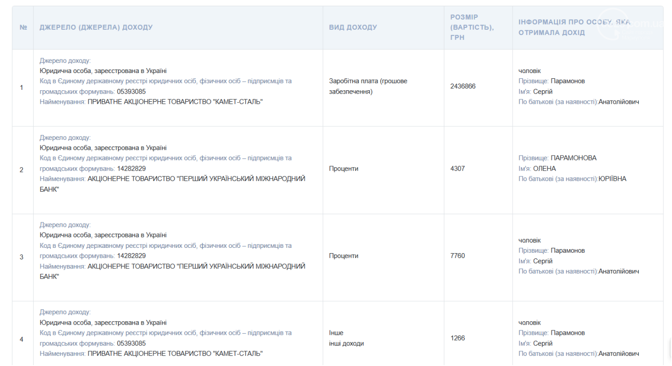
Task: Select the amount 7760
Action: (457, 256)
